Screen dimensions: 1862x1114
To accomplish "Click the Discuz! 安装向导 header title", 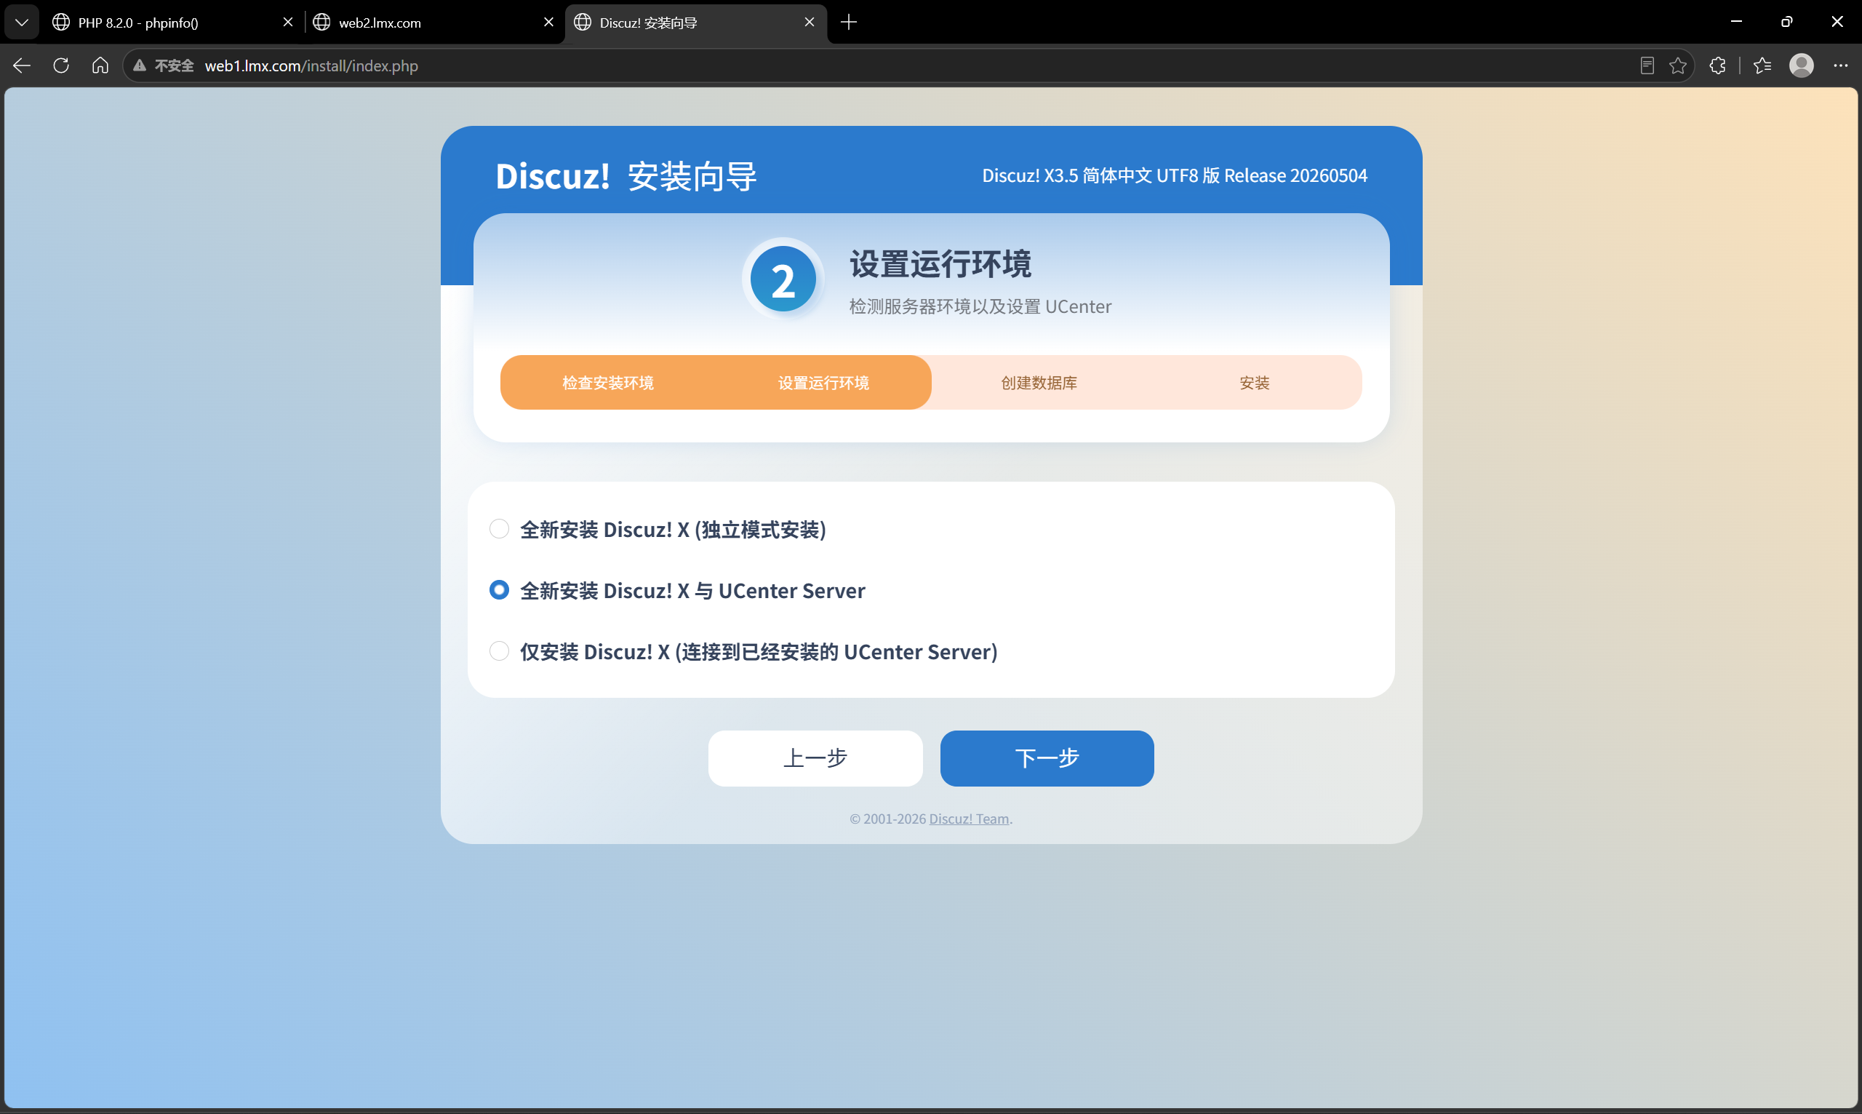I will 626,175.
